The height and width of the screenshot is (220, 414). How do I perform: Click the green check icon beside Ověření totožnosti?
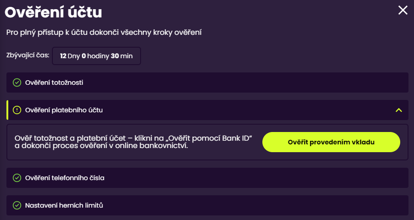click(x=17, y=82)
